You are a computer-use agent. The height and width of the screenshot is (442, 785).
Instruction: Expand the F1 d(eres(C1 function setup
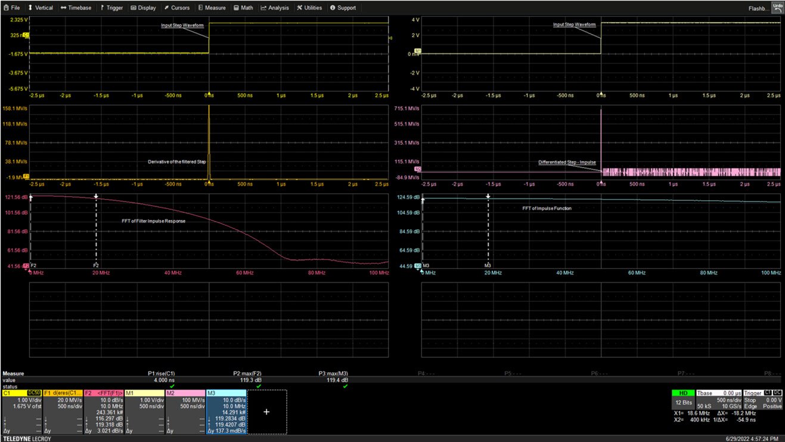point(62,412)
